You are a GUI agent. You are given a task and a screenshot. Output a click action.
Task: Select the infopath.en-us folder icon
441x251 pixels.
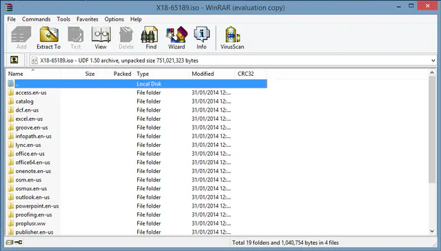11,137
